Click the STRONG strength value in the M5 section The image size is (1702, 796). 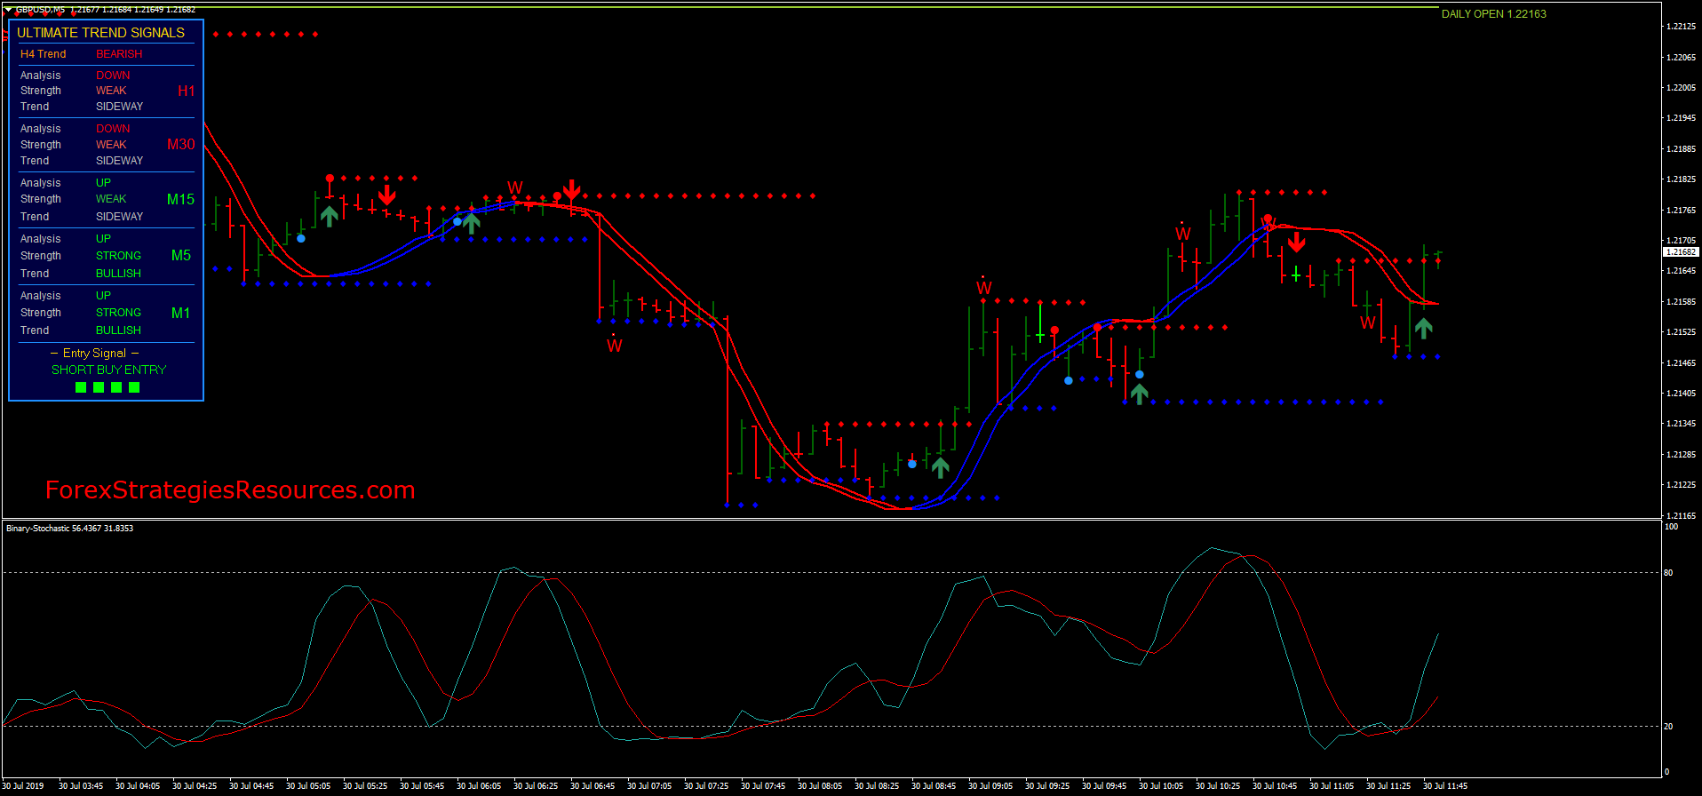(118, 256)
